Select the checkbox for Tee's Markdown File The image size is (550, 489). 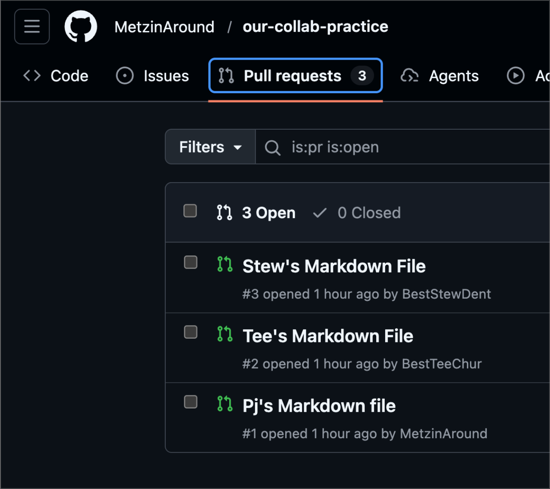191,332
